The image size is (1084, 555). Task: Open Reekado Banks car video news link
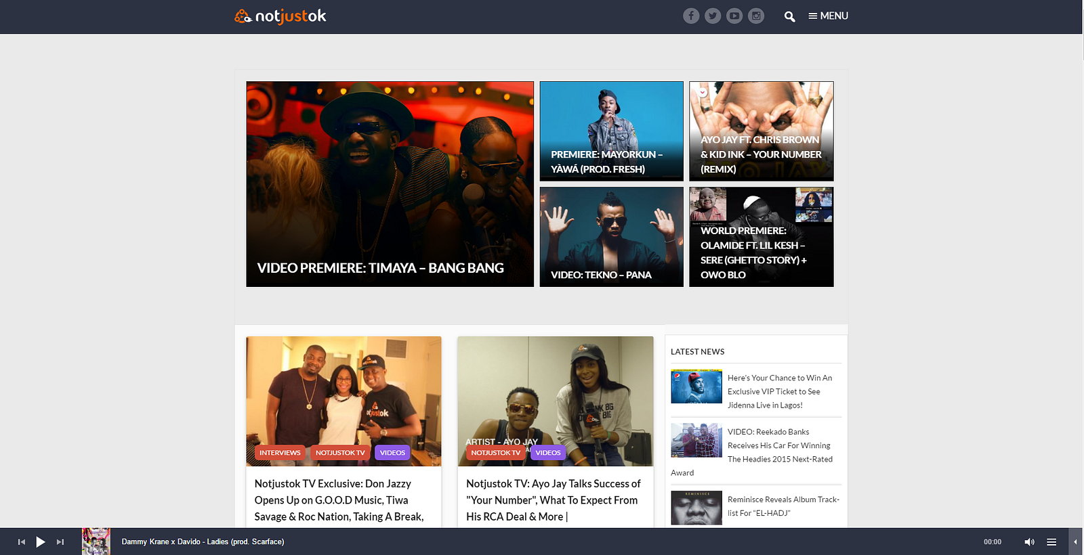(x=780, y=445)
